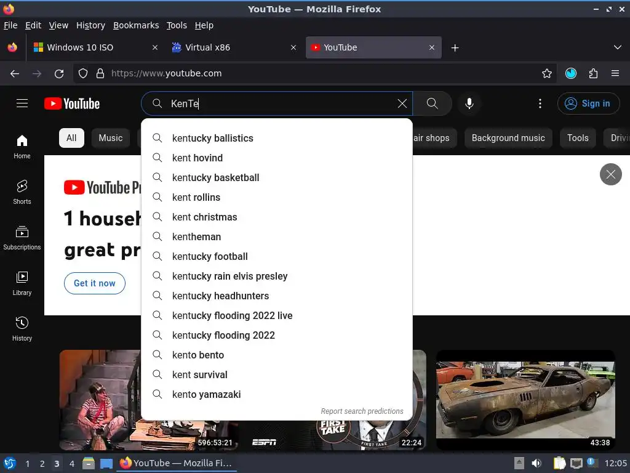
Task: Open the Tools menu
Action: pyautogui.click(x=177, y=25)
